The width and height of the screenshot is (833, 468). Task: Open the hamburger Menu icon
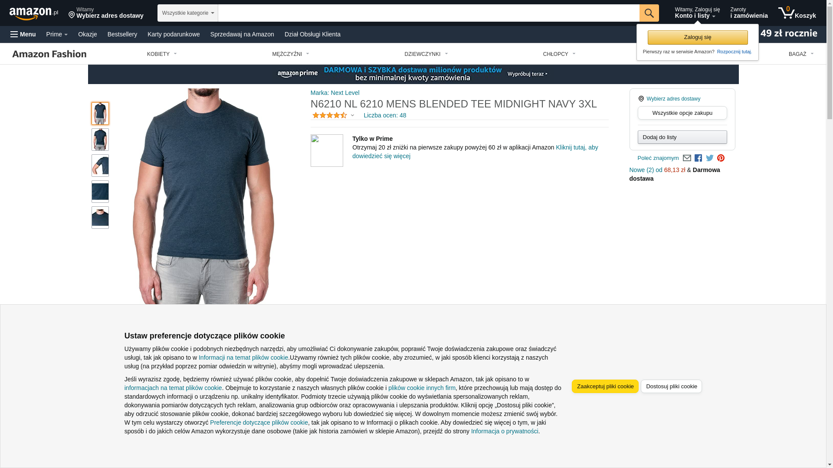tap(23, 34)
